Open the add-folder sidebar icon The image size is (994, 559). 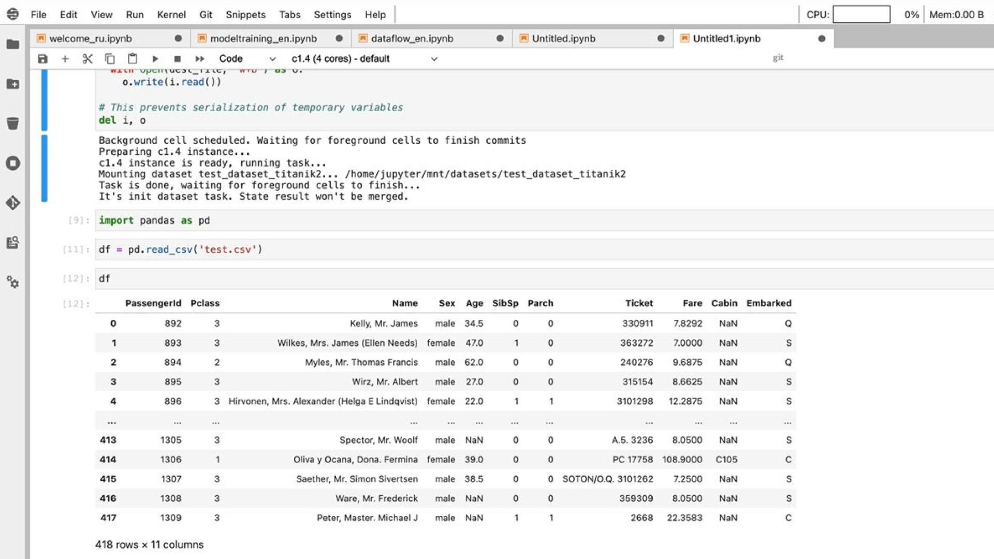pos(13,84)
